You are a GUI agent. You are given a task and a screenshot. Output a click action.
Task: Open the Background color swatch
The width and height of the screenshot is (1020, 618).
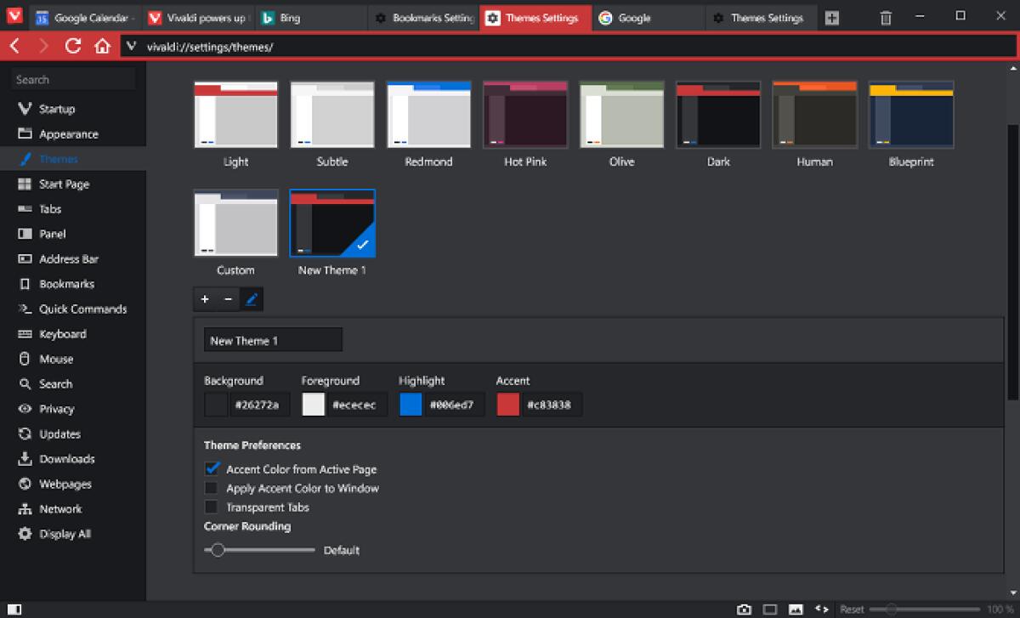(x=216, y=405)
